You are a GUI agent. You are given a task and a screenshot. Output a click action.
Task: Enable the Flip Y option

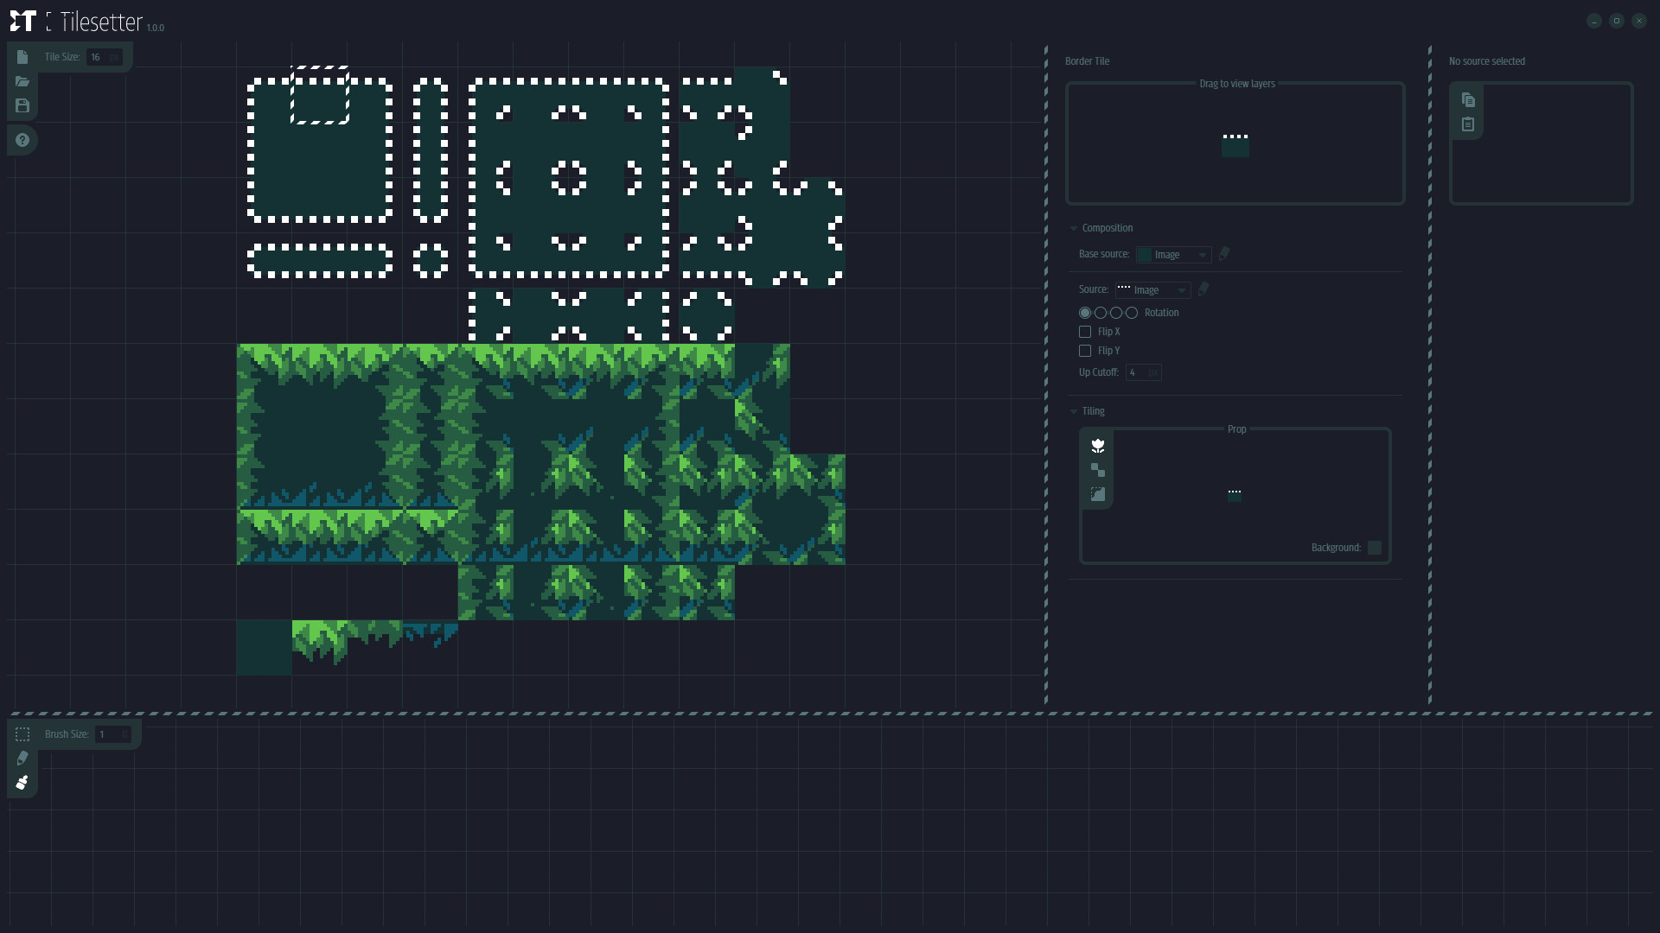click(x=1085, y=351)
